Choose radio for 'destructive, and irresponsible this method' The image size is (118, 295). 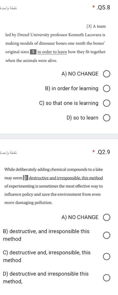pyautogui.click(x=107, y=235)
